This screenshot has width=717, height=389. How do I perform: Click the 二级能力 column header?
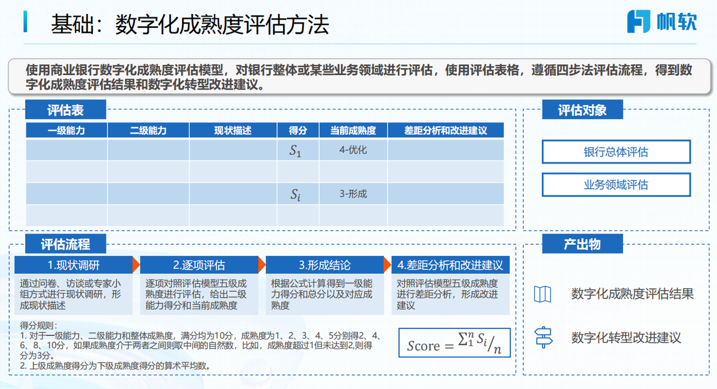click(148, 130)
